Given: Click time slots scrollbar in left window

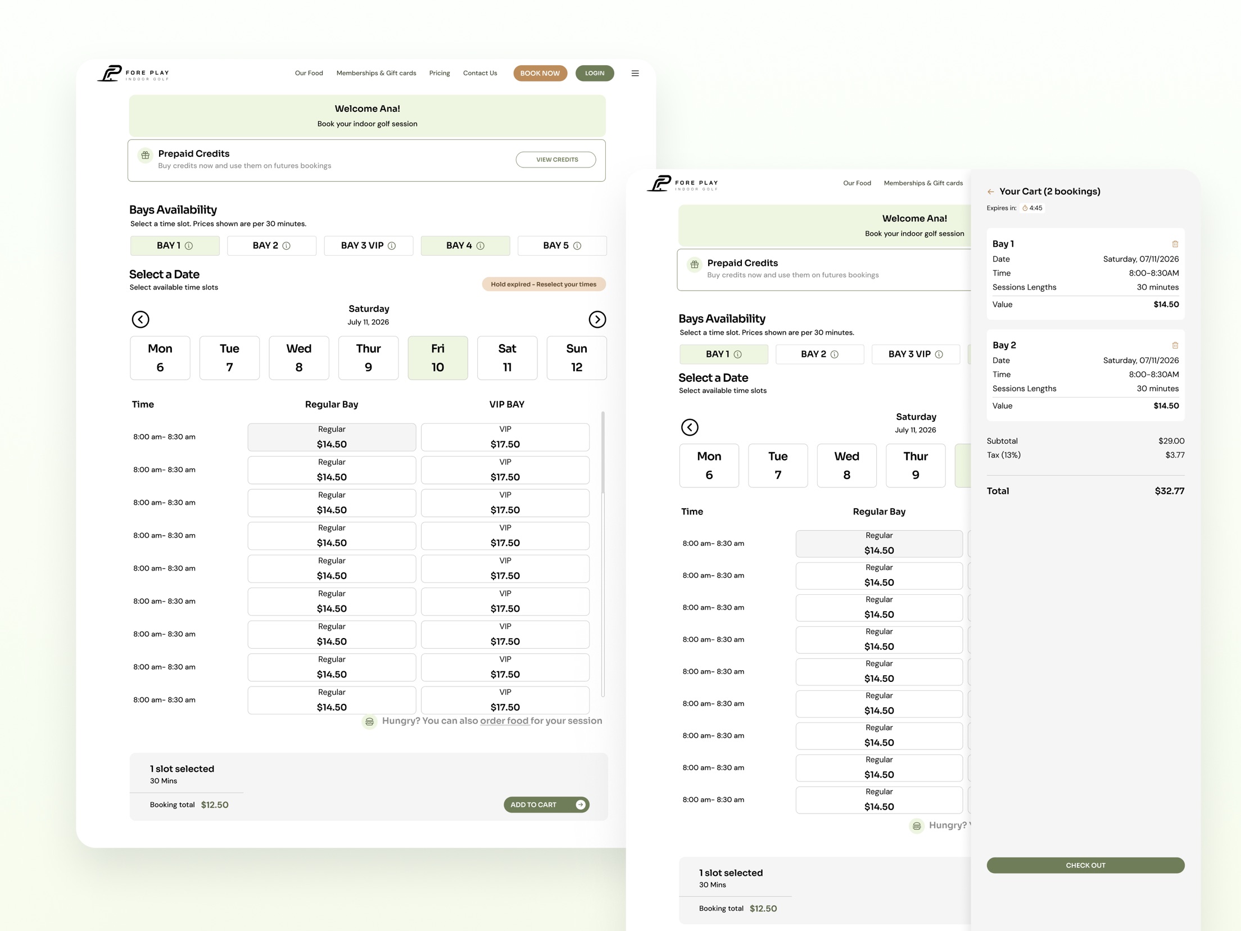Looking at the screenshot, I should tap(603, 453).
